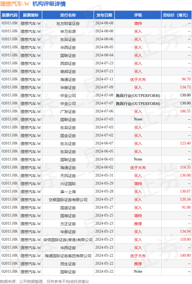Click the 股票简称 column header
Viewport: 192px width, 284px height.
point(31,15)
